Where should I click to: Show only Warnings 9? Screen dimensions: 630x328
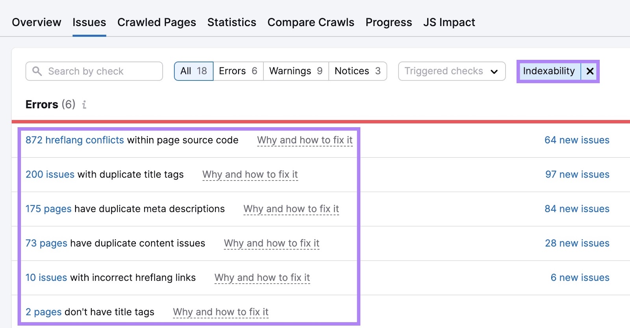tap(296, 71)
